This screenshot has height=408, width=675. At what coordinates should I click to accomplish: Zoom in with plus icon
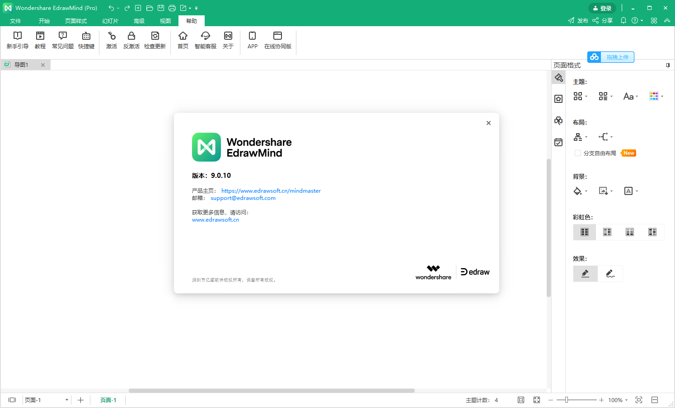click(x=601, y=400)
